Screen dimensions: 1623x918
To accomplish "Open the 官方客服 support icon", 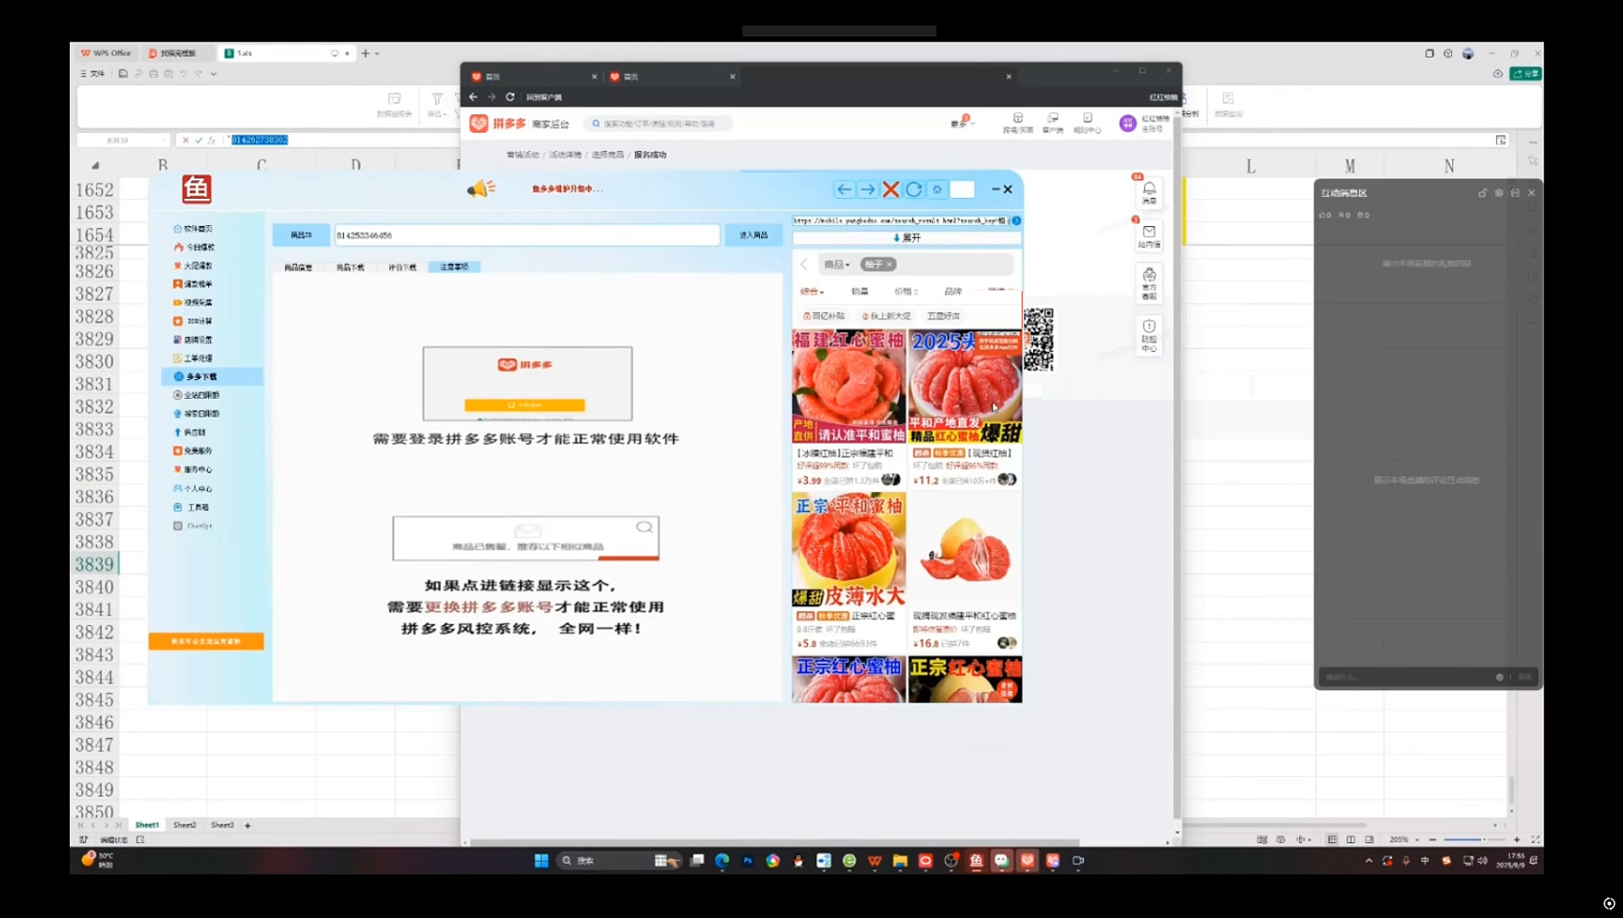I will click(x=1149, y=283).
